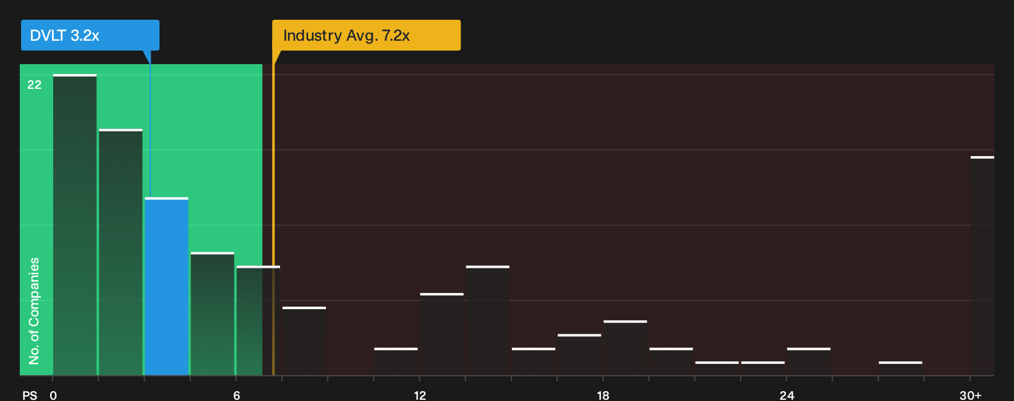Click the x-axis tick label '12'
This screenshot has height=401, width=1014.
(420, 395)
